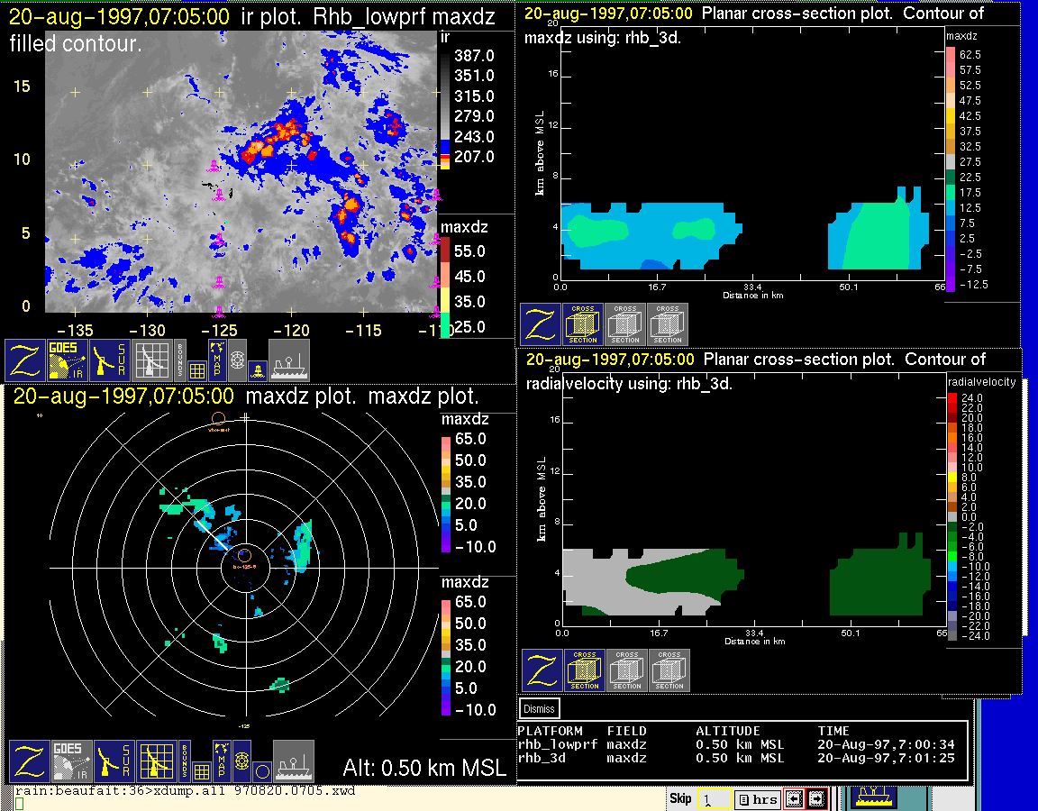Image resolution: width=1038 pixels, height=811 pixels.
Task: Click the MAP icon in the top ir plot toolbar
Action: tap(216, 358)
